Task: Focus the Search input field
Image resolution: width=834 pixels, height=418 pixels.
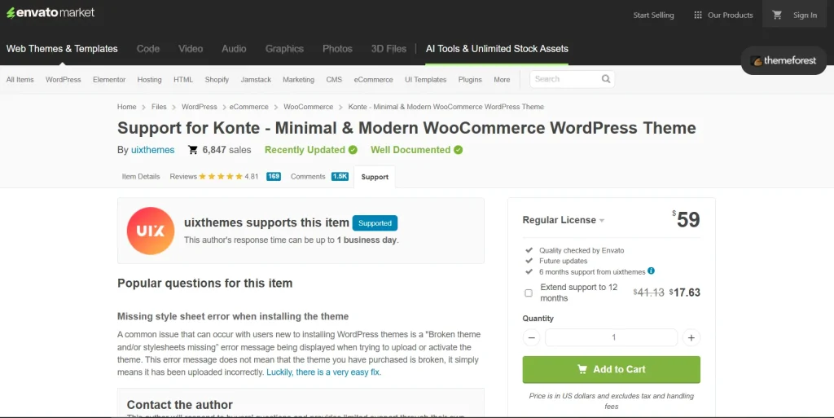Action: point(565,79)
